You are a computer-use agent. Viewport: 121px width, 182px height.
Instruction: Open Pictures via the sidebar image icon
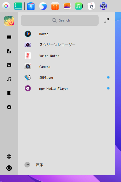click(x=9, y=65)
